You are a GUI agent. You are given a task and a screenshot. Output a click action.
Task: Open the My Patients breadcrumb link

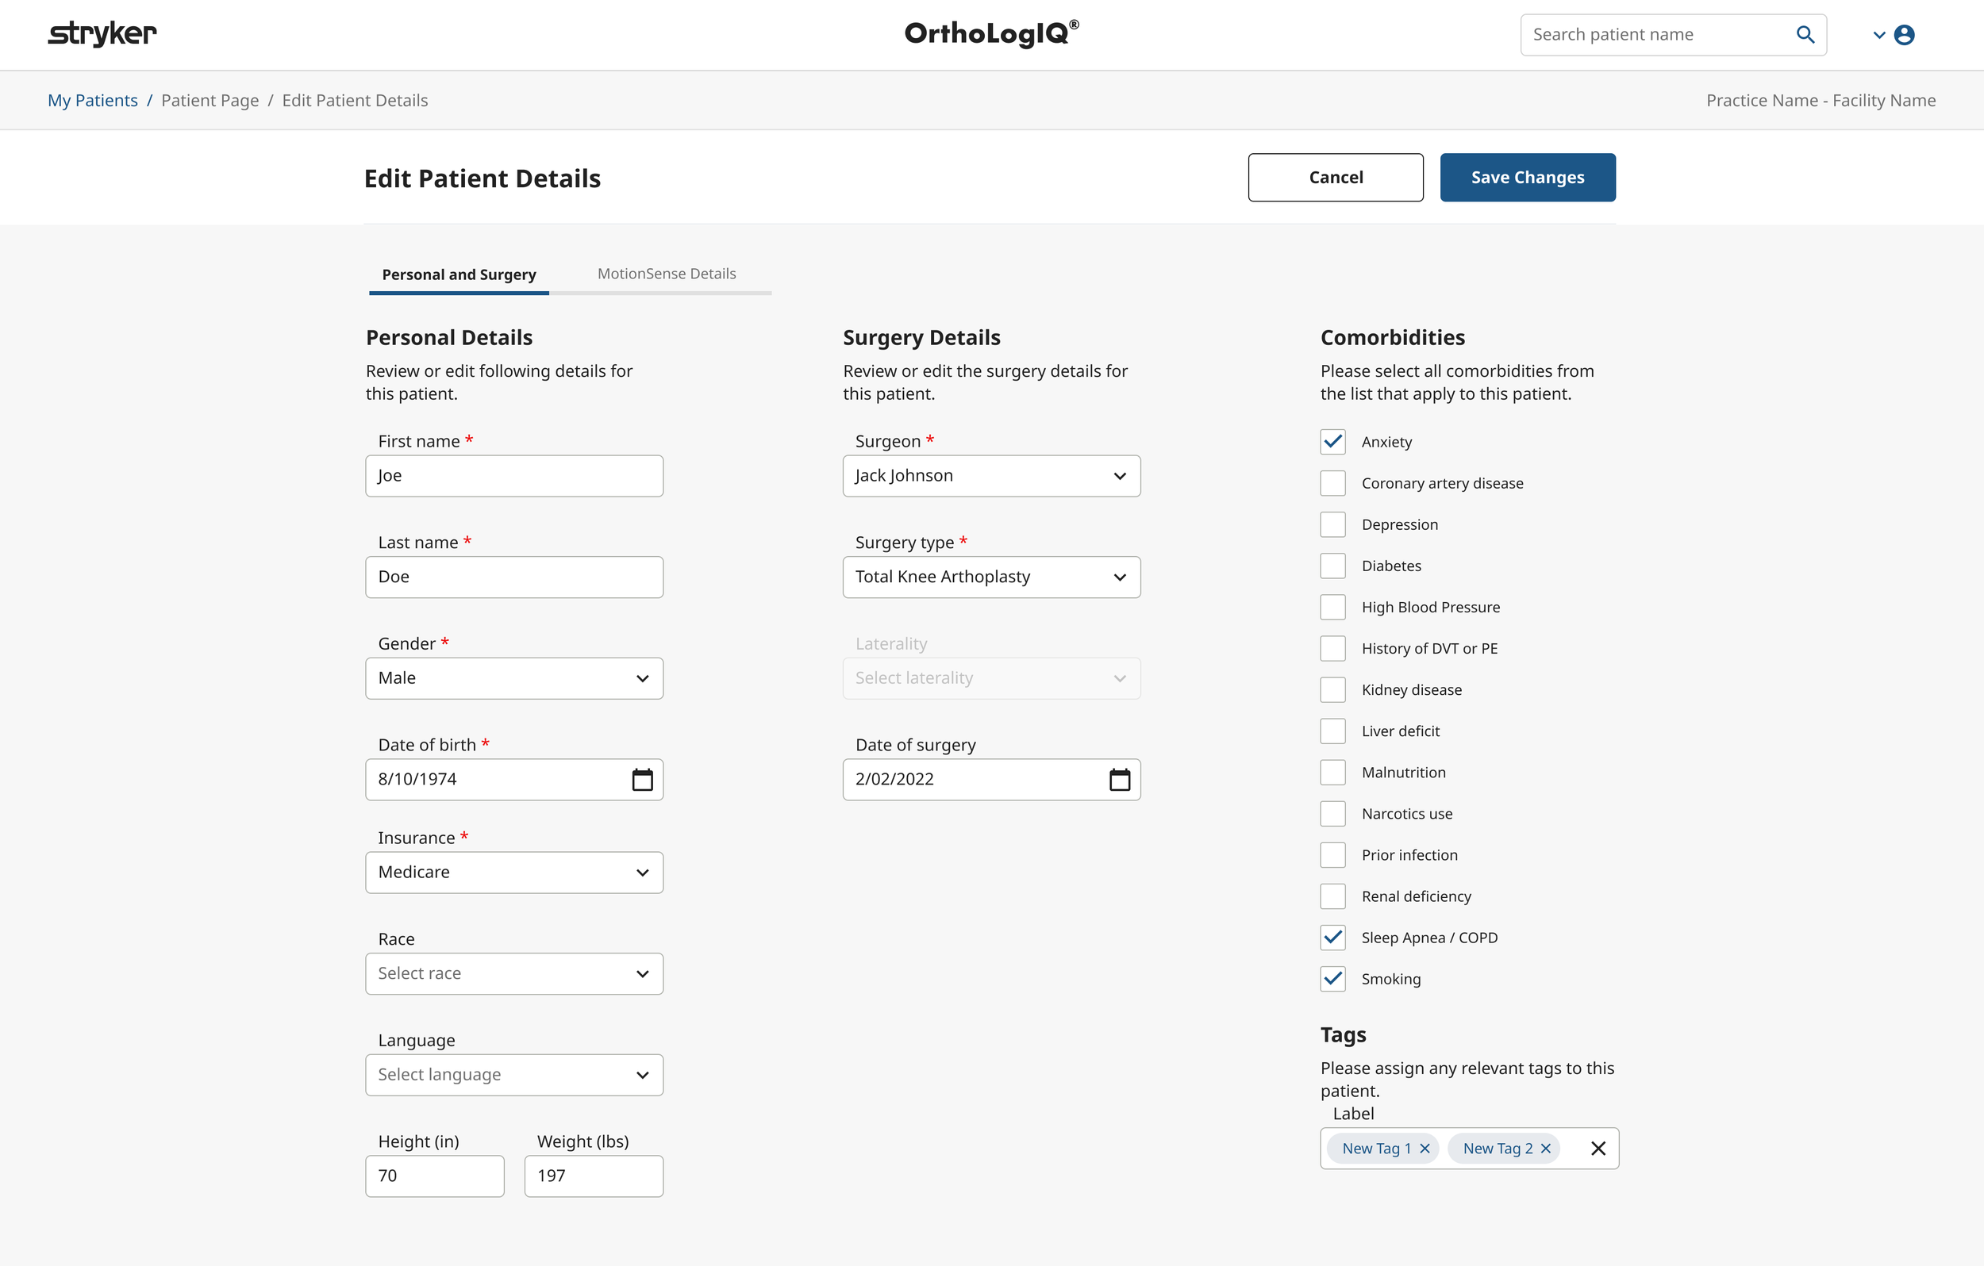tap(92, 100)
